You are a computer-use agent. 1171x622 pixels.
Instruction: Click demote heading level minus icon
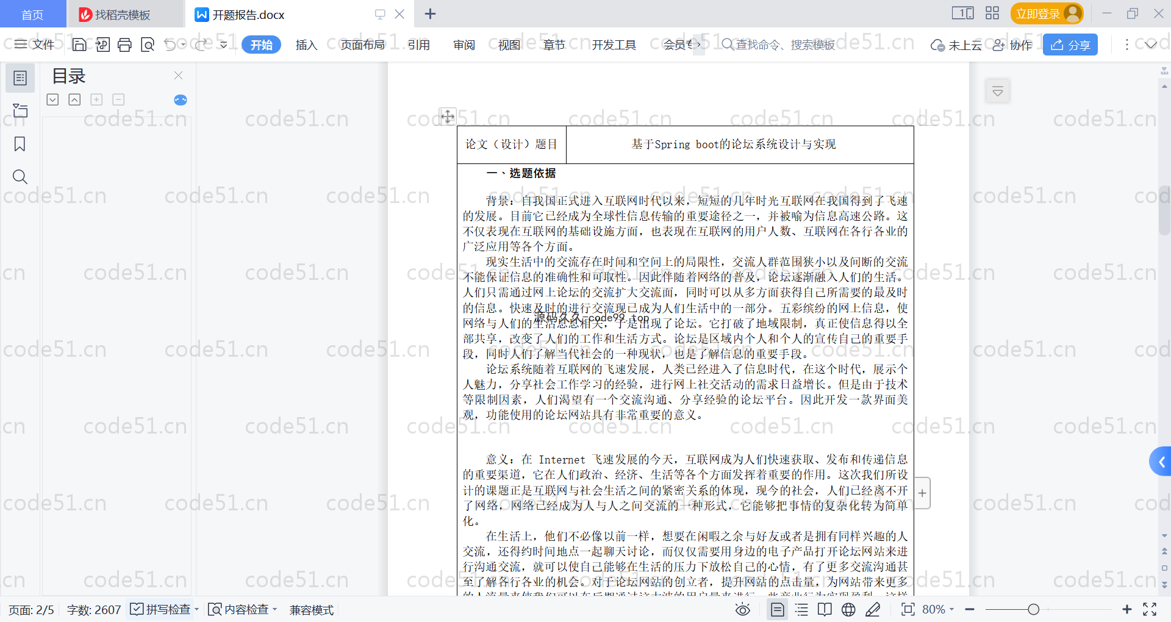tap(118, 99)
